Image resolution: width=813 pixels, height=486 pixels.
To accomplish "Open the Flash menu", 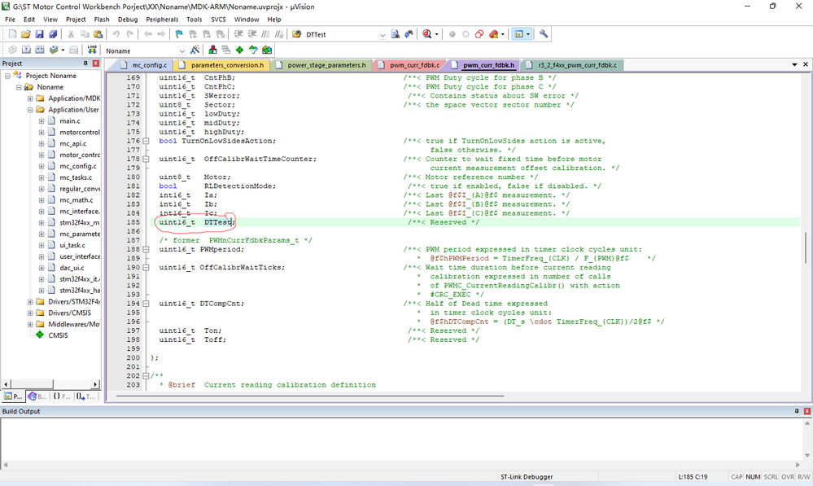I will pos(102,20).
